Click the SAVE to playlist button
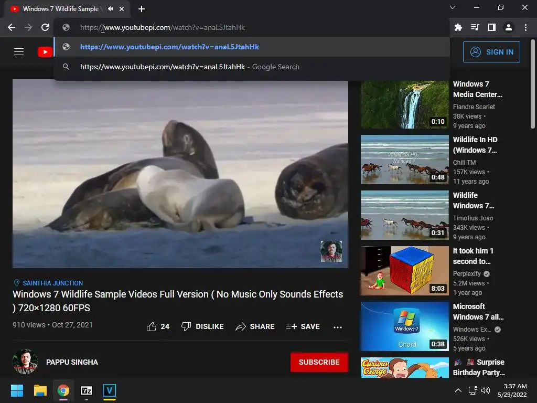The width and height of the screenshot is (537, 403). pos(303,326)
